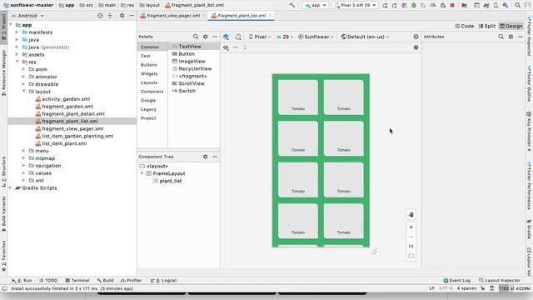Image resolution: width=533 pixels, height=300 pixels.
Task: Open the Profiler tool window
Action: pyautogui.click(x=131, y=281)
